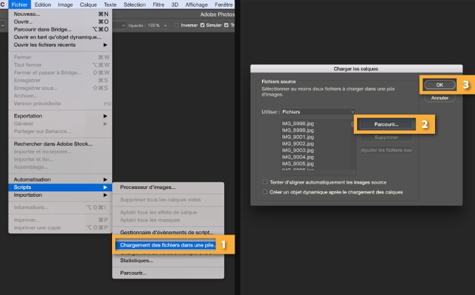
Task: Check Créer un objet dynamique option
Action: pos(265,192)
